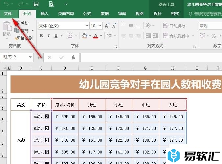222x164 pixels.
Task: Select cell containing A幼儿园
Action: pyautogui.click(x=41, y=116)
